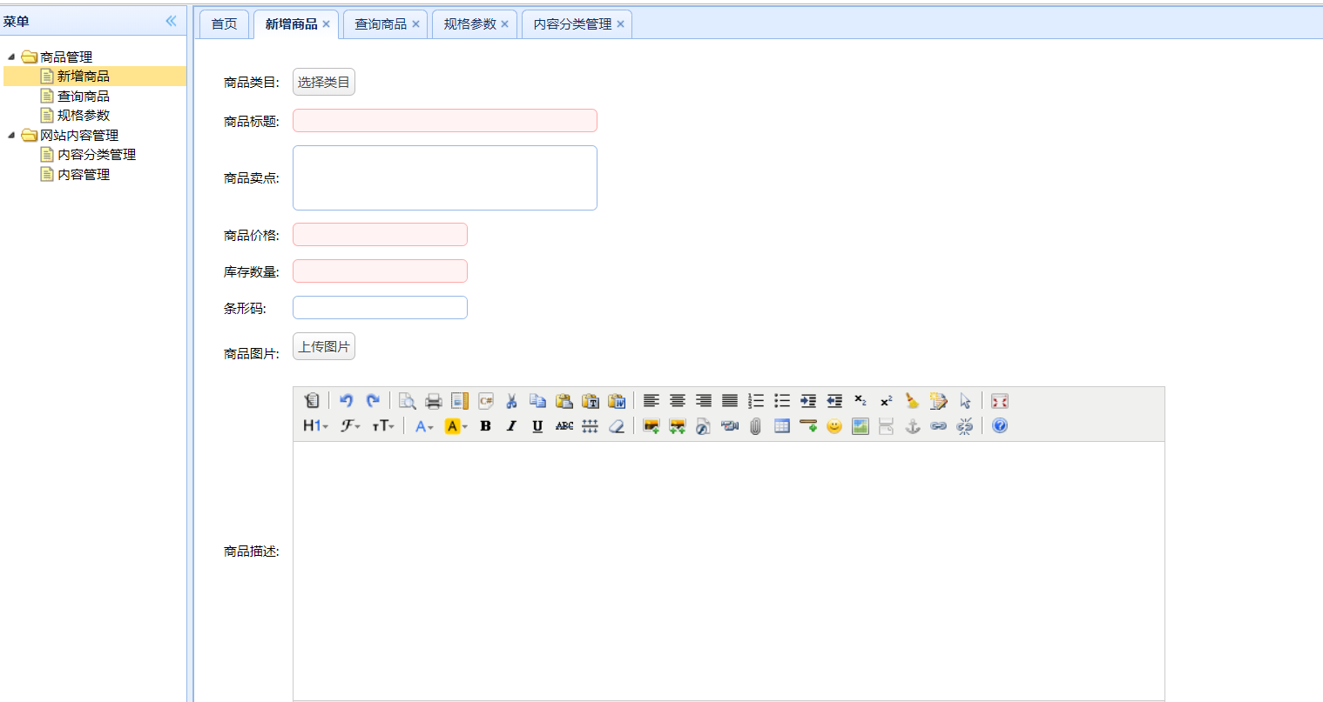Open the font size dropdown
The image size is (1323, 702).
[383, 425]
